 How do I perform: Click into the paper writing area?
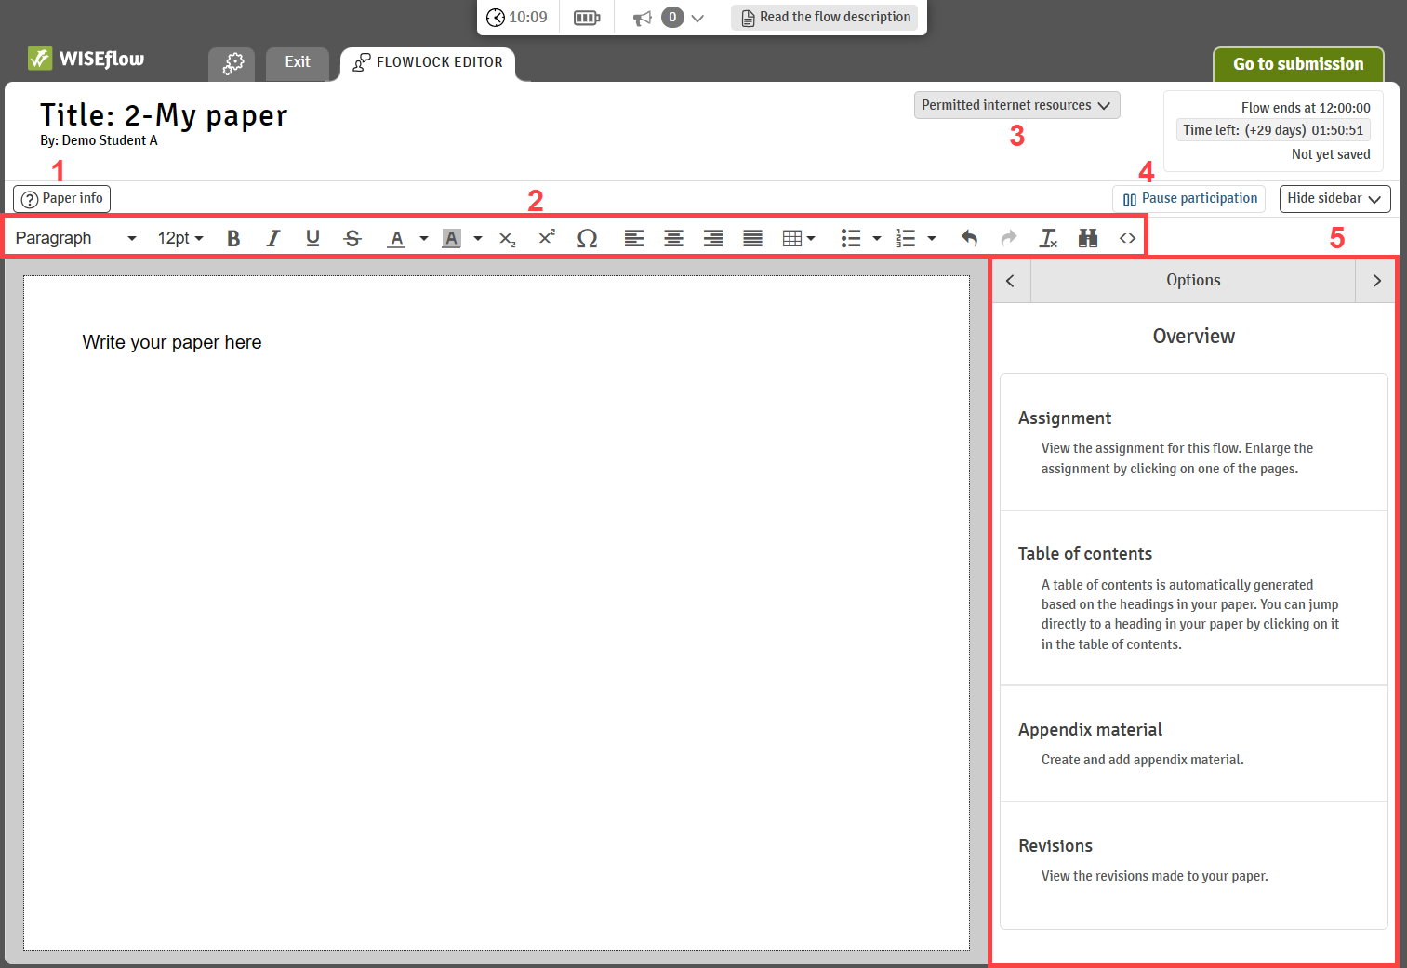coord(497,613)
